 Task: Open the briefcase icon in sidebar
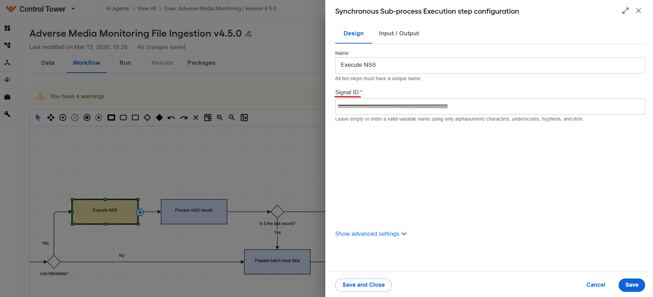[x=7, y=97]
